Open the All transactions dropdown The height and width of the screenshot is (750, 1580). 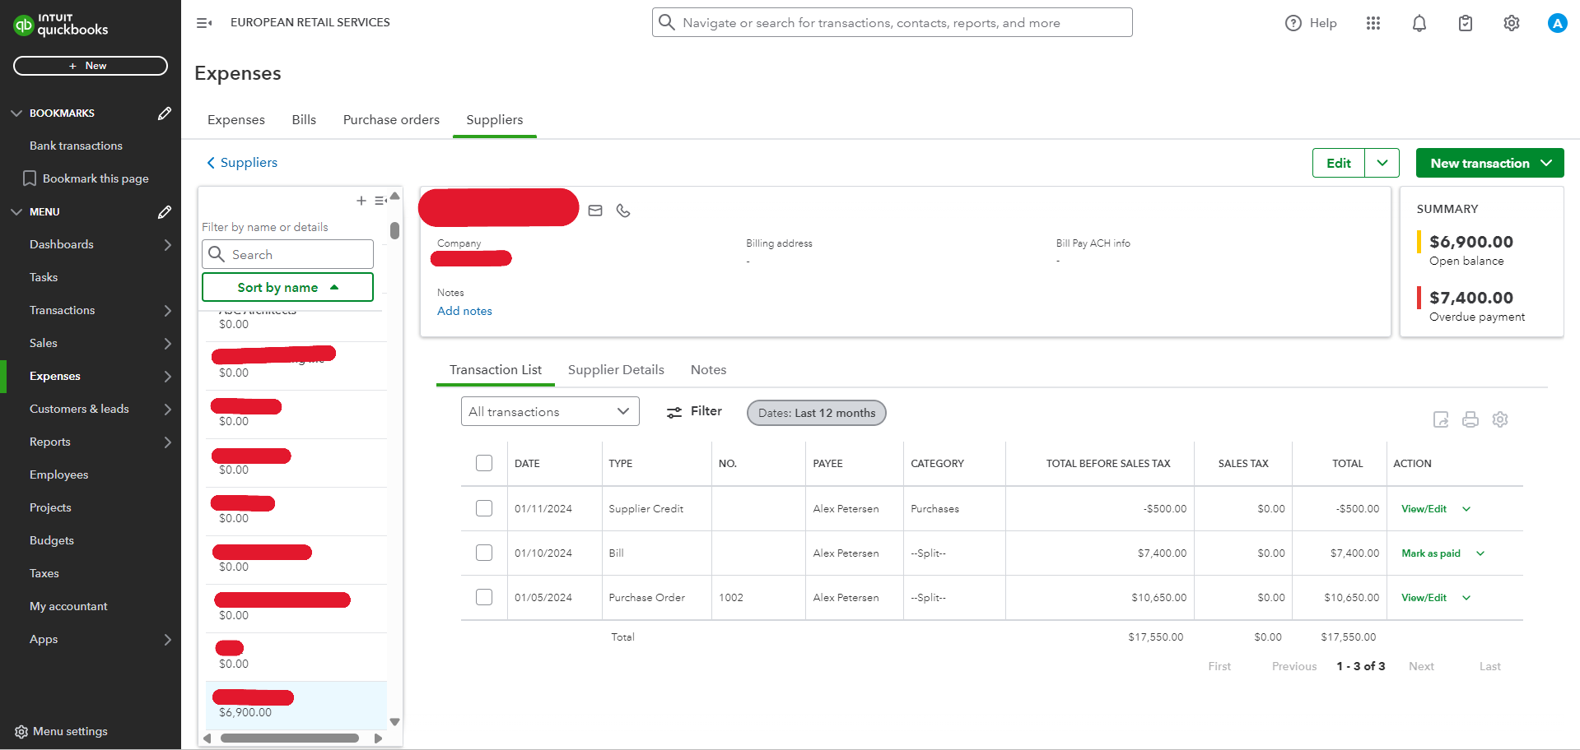point(549,412)
